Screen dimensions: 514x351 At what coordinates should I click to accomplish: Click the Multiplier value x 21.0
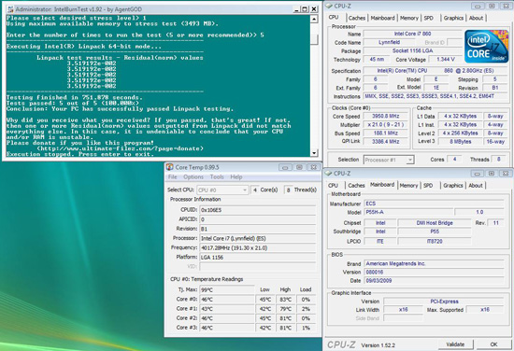coord(385,125)
